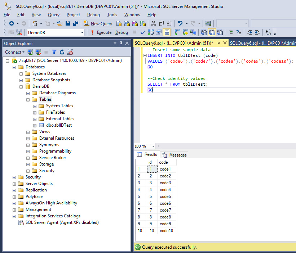Toggle Results to File mode

(220, 32)
